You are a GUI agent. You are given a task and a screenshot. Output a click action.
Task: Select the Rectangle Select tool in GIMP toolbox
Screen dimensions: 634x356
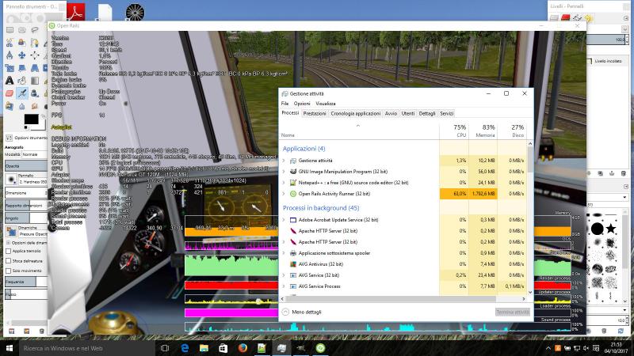10,30
